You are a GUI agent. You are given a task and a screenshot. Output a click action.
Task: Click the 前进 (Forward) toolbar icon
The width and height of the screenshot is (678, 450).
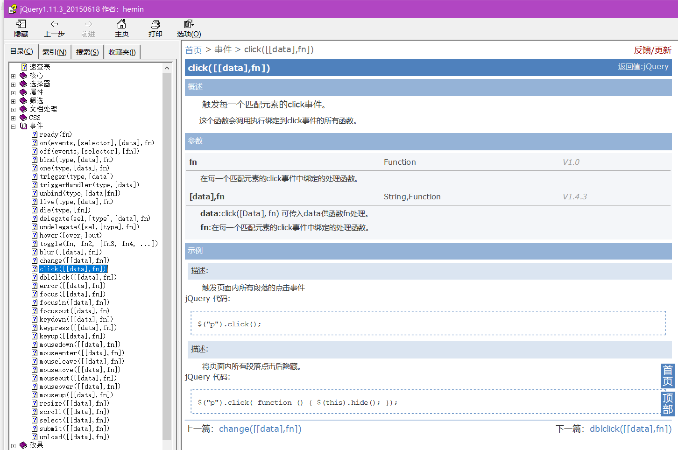pyautogui.click(x=88, y=28)
